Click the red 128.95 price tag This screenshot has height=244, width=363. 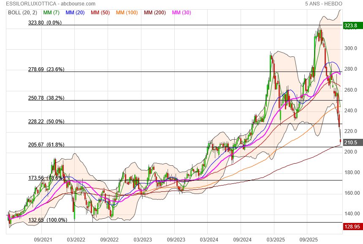(x=353, y=227)
